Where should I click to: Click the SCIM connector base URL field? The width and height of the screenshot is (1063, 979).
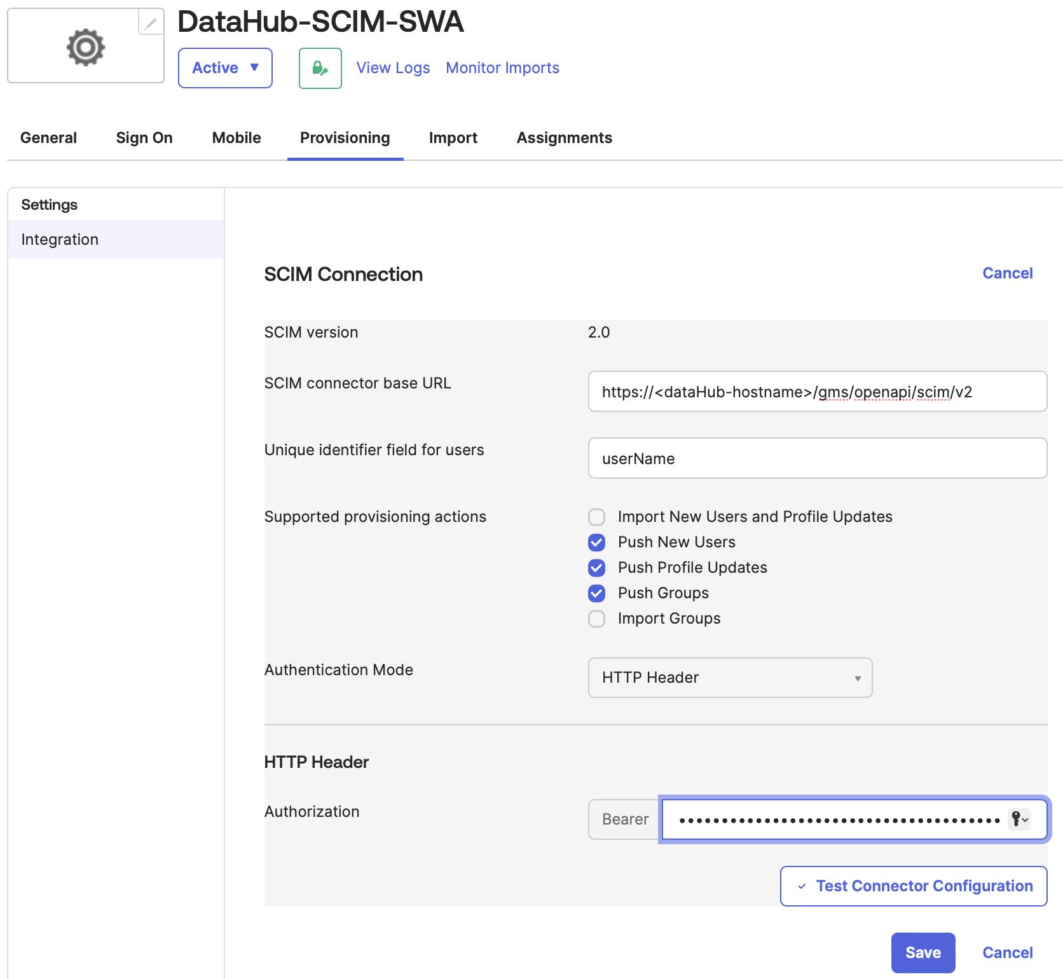click(818, 392)
